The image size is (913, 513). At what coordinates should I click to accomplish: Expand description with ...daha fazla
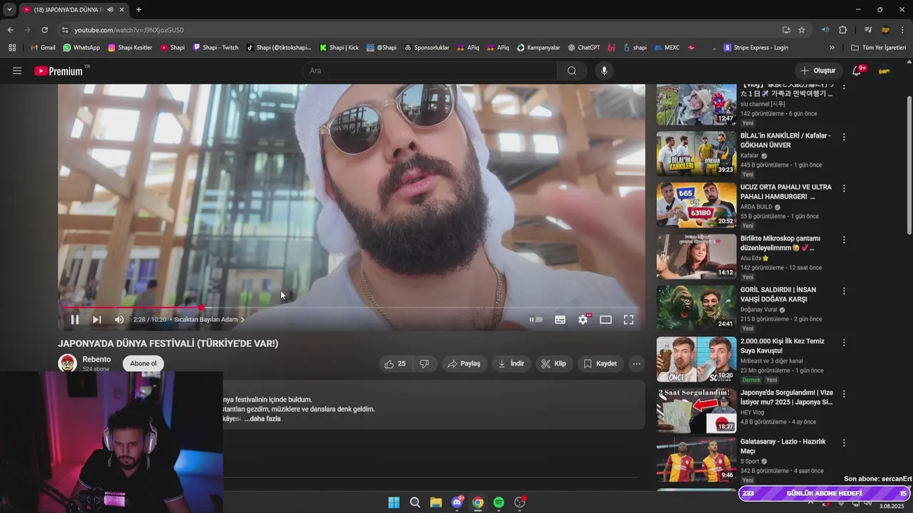[262, 418]
